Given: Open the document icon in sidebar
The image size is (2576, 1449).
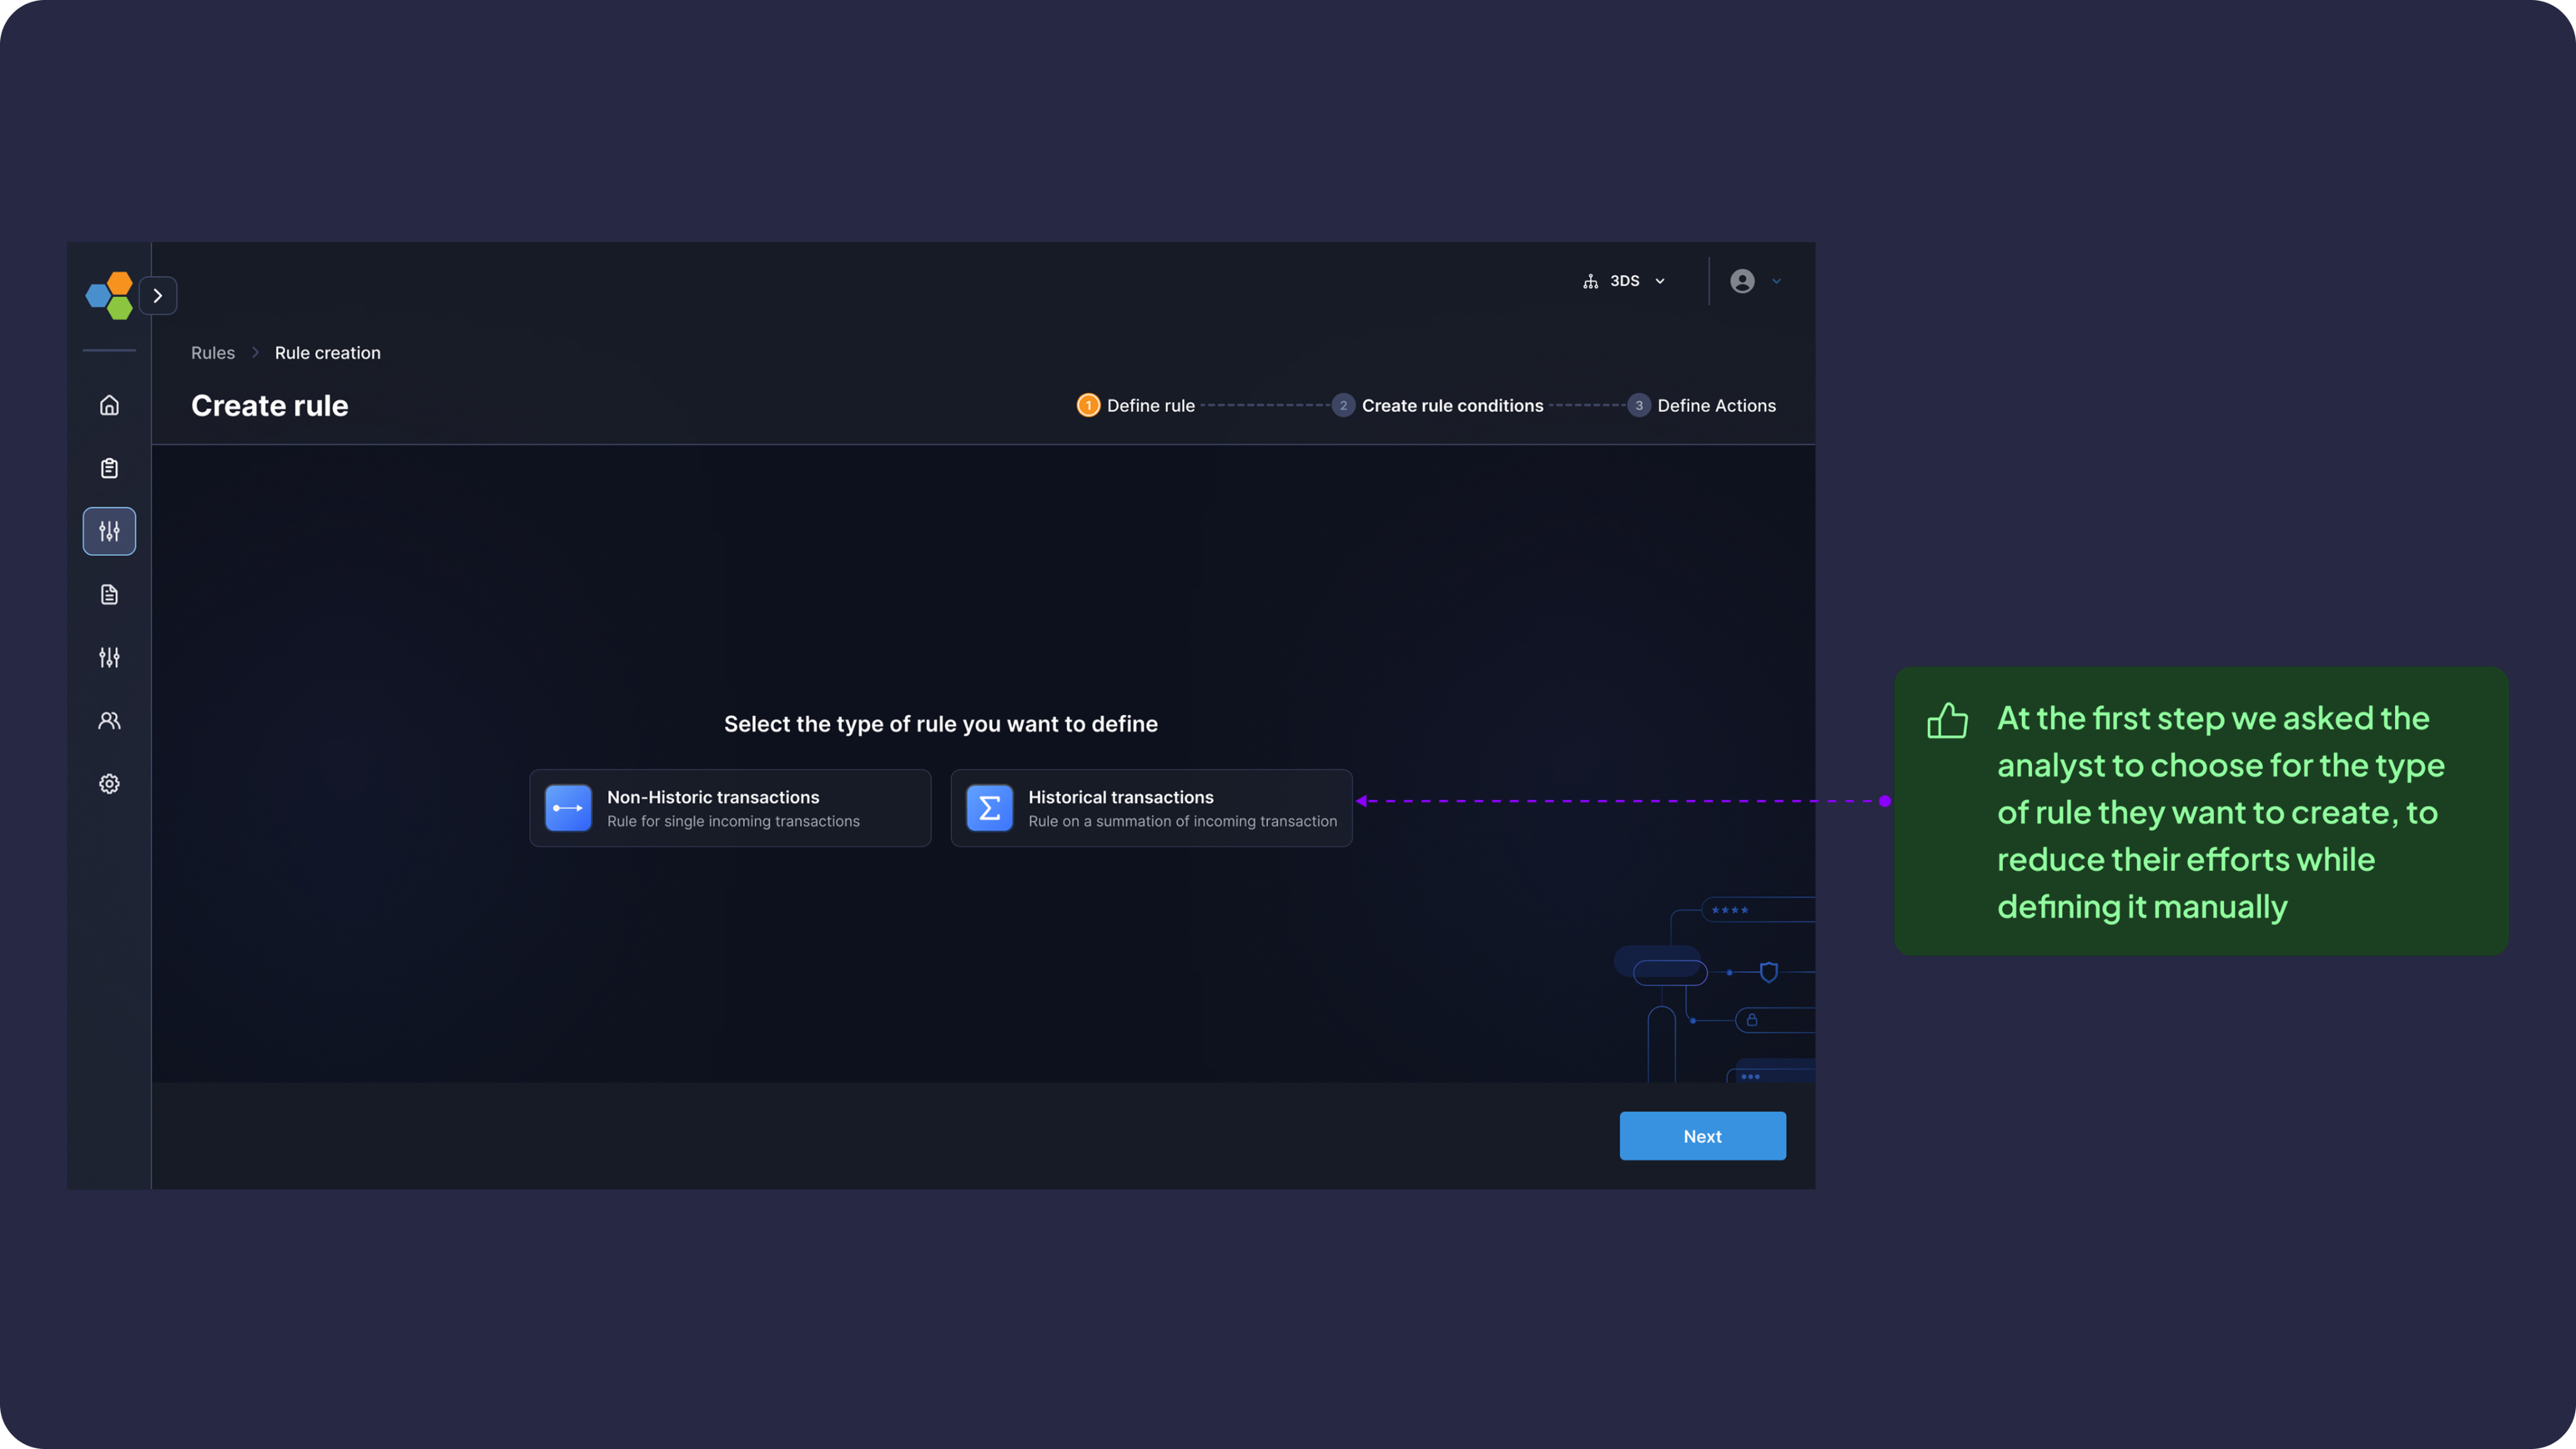Looking at the screenshot, I should point(109,595).
